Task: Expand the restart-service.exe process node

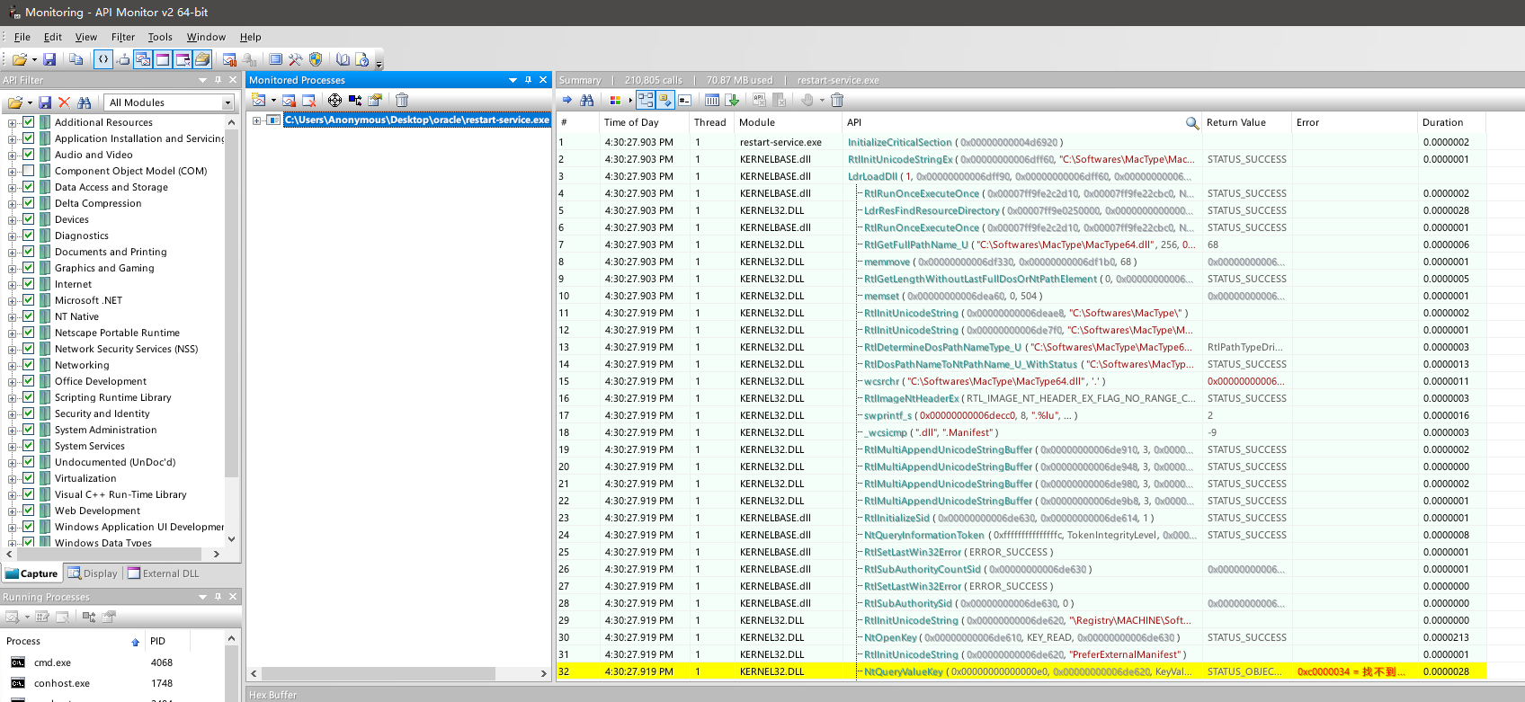Action: tap(257, 120)
